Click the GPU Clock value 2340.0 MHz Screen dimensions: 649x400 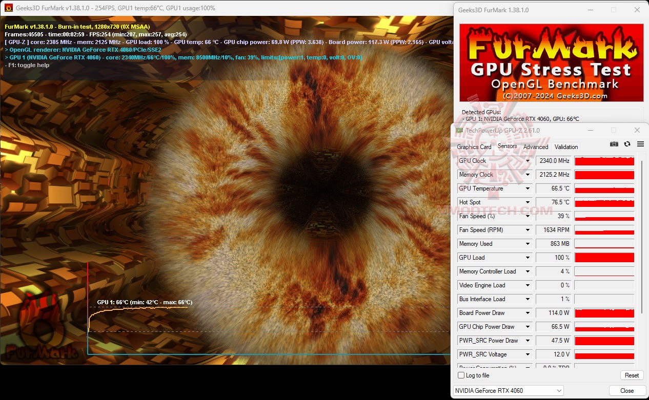coord(554,161)
